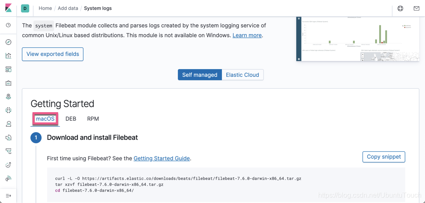This screenshot has width=425, height=203.
Task: Open the Getting Started Guide link
Action: [162, 158]
